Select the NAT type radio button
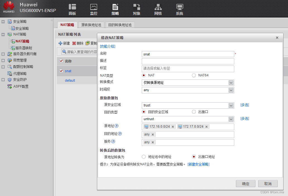Viewport: 288px width, 196px height. coord(144,75)
